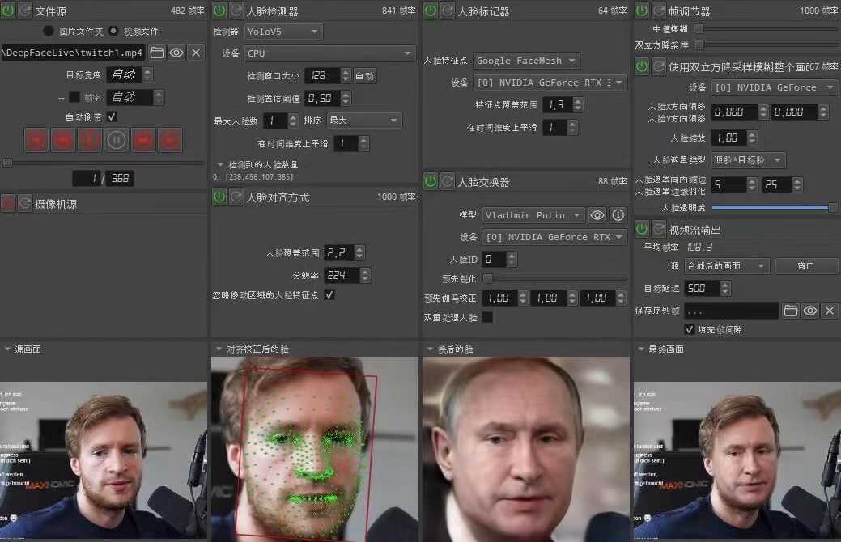Open the Google FaceMesh feature point dropdown
The height and width of the screenshot is (542, 841).
pos(526,60)
